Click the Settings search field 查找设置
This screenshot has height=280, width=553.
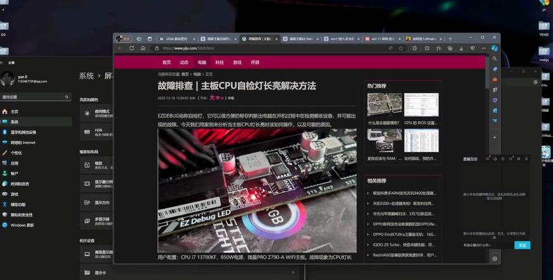pyautogui.click(x=35, y=97)
